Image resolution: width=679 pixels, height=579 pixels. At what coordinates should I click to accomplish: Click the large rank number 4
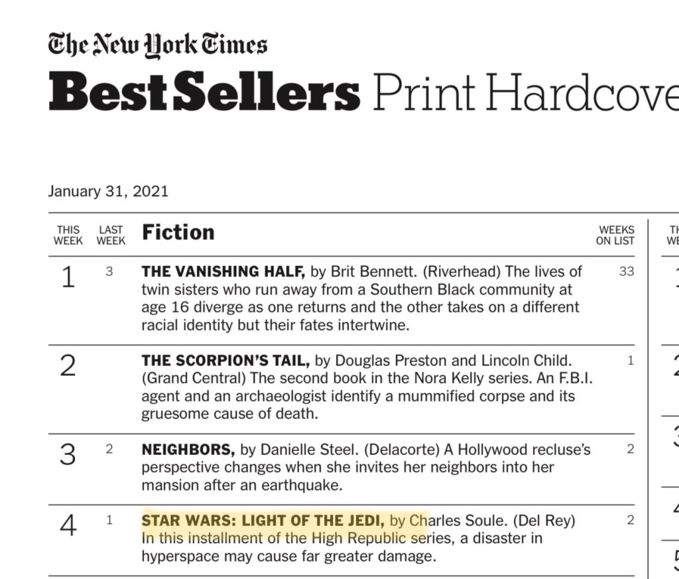(68, 526)
